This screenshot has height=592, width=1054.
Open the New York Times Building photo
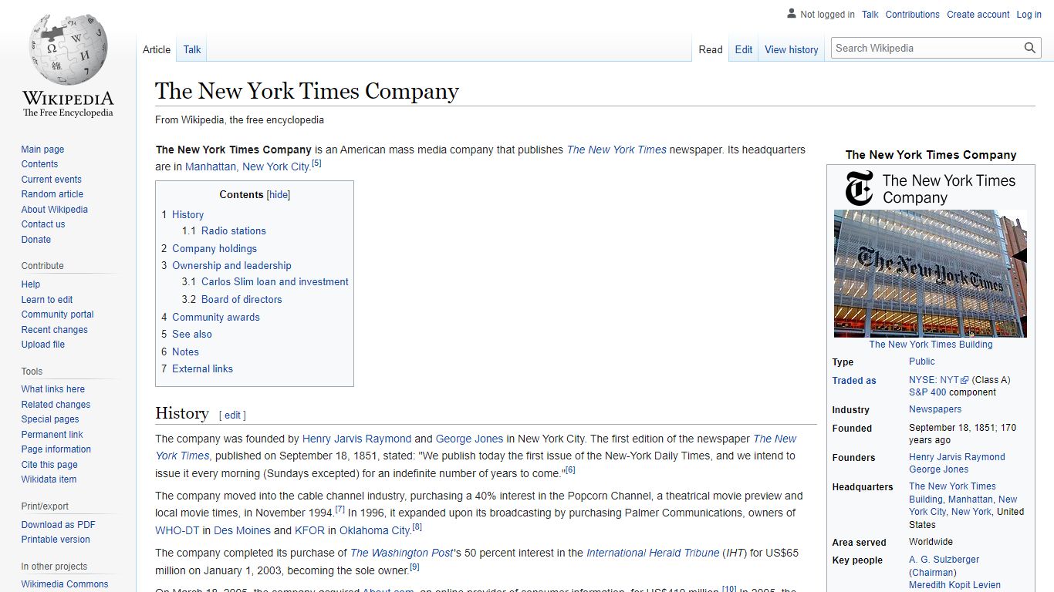(931, 274)
